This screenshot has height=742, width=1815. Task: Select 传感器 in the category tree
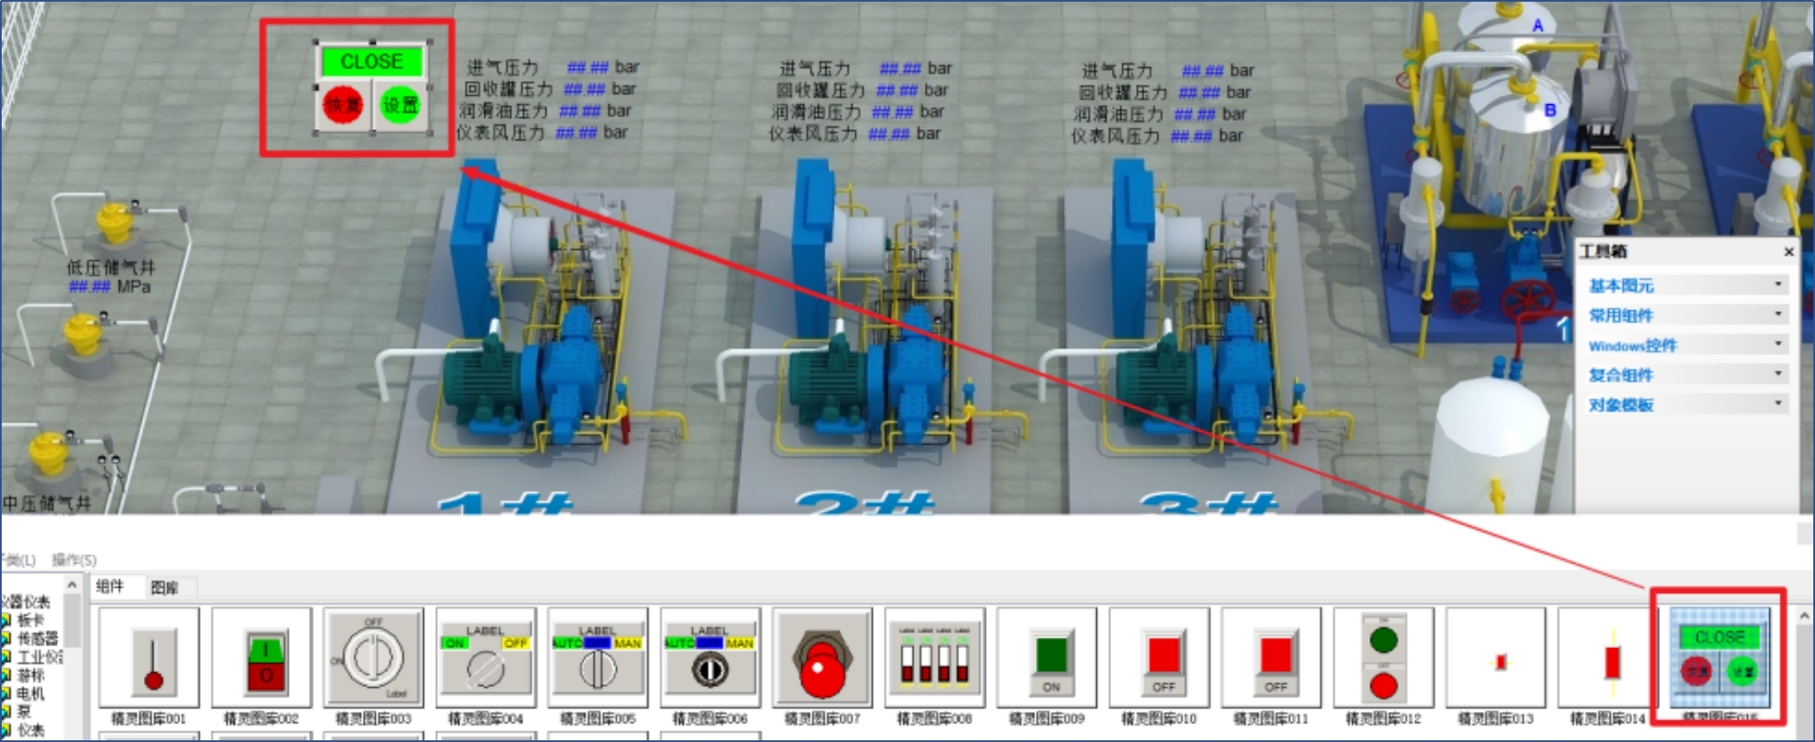(37, 639)
